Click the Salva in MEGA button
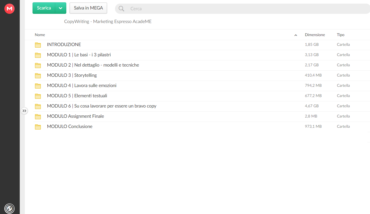 tap(88, 8)
